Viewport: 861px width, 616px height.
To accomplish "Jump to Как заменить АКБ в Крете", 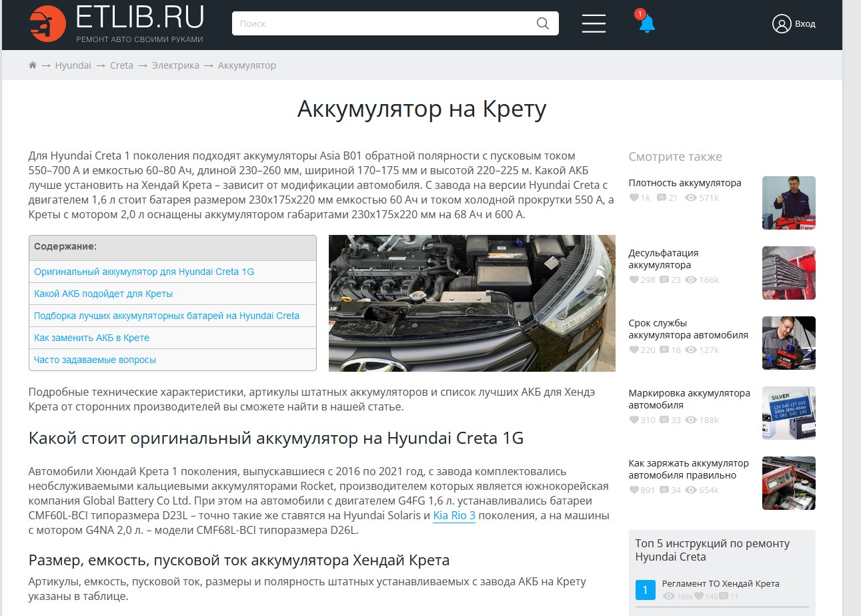I will (x=92, y=338).
